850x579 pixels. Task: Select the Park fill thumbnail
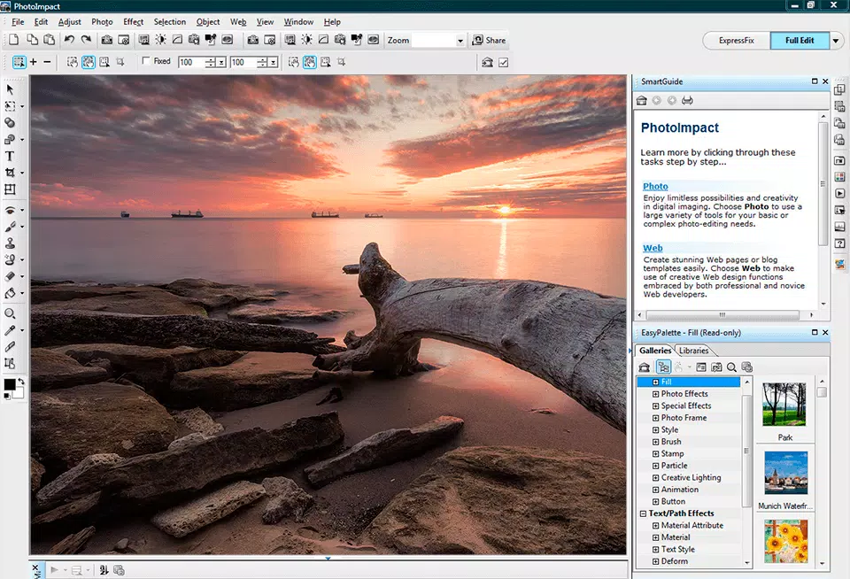(784, 405)
